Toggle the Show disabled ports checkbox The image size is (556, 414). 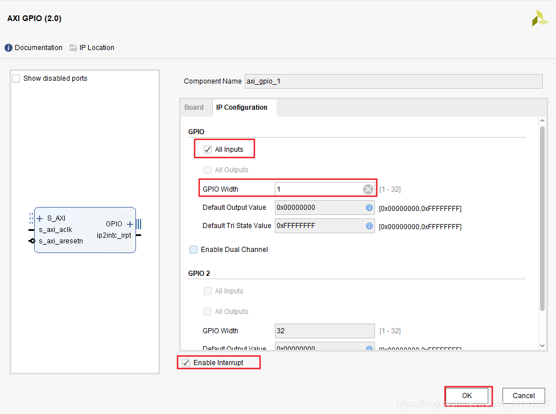[16, 78]
